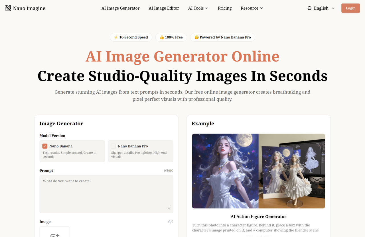Open the AI Image Generator nav item

point(121,8)
